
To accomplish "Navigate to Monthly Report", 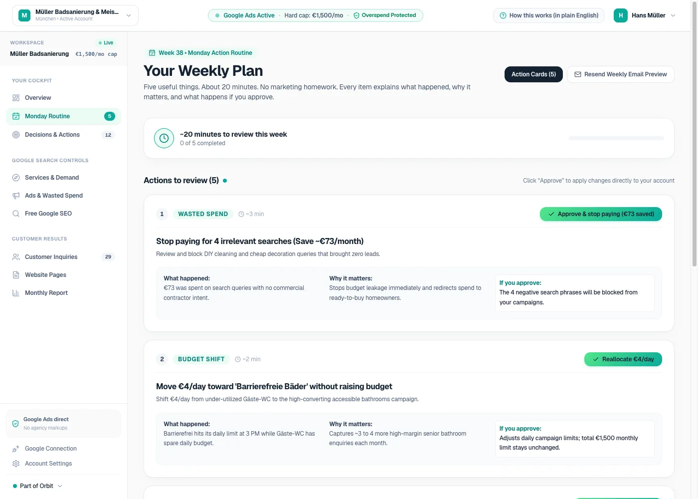I will (x=63, y=293).
